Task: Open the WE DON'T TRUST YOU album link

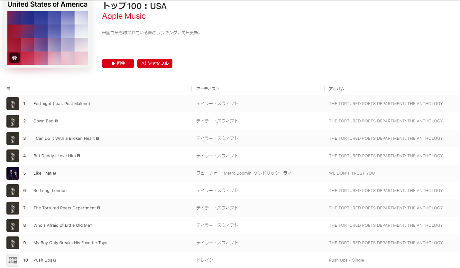Action: click(352, 173)
